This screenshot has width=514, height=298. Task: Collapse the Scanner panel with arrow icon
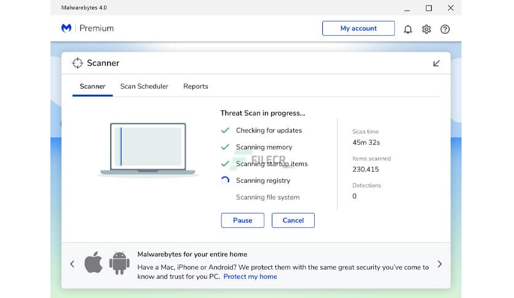coord(437,63)
